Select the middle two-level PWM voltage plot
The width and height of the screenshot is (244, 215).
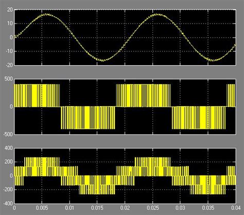click(125, 107)
